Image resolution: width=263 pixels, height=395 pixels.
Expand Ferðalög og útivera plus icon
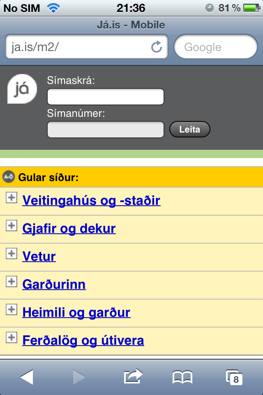click(11, 337)
